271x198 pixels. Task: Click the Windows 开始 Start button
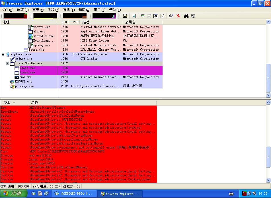point(14,193)
